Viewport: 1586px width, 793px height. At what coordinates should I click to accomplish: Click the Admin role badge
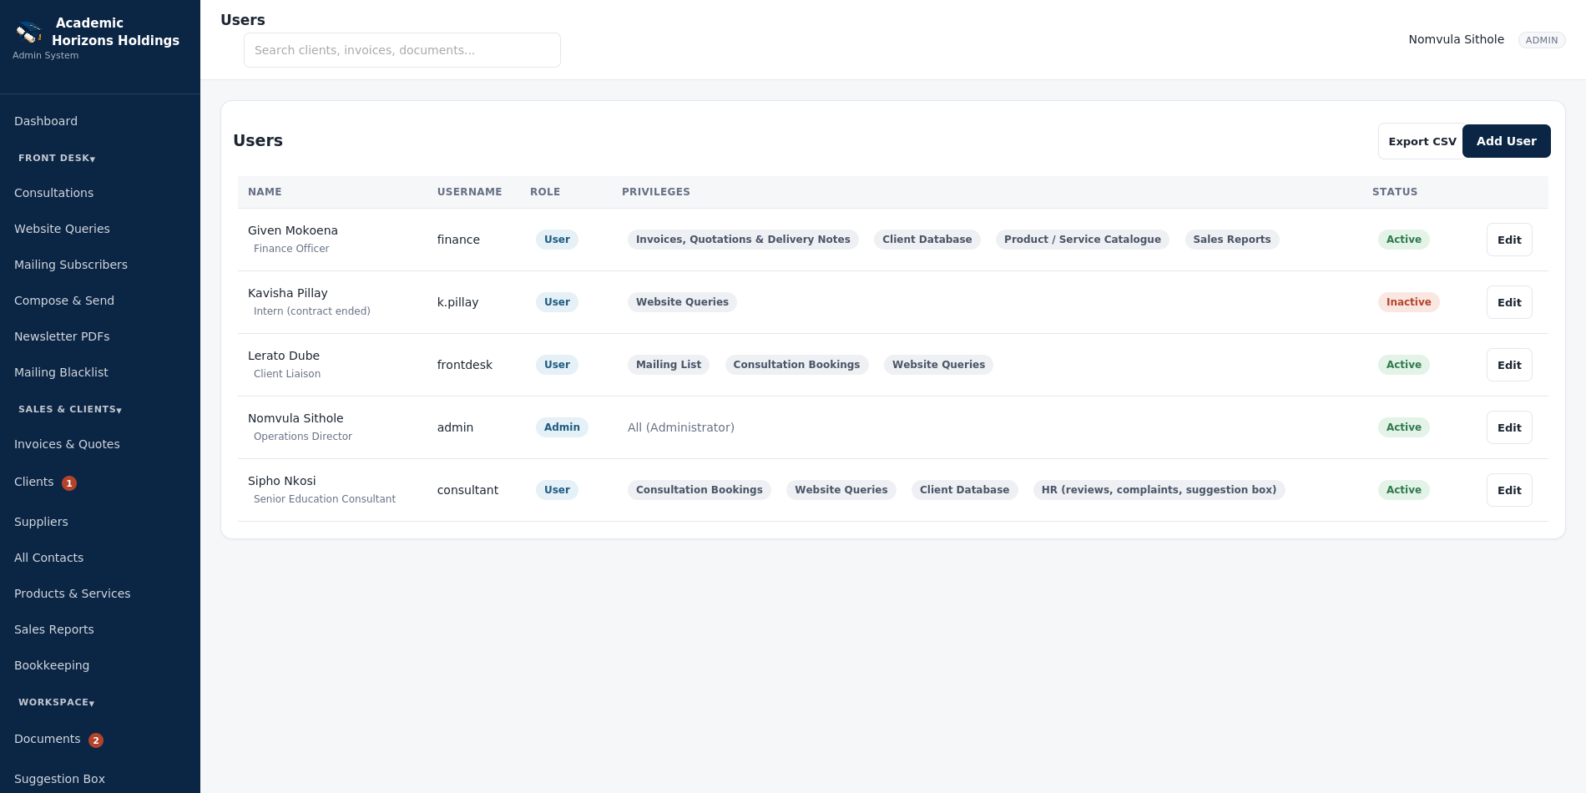[x=562, y=427]
